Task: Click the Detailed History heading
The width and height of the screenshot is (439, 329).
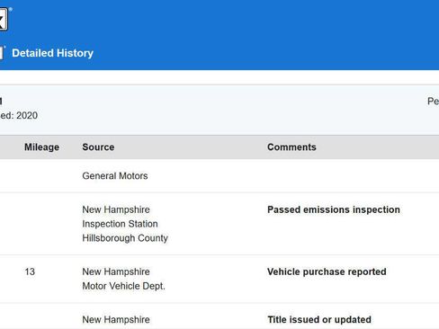Action: tap(52, 53)
